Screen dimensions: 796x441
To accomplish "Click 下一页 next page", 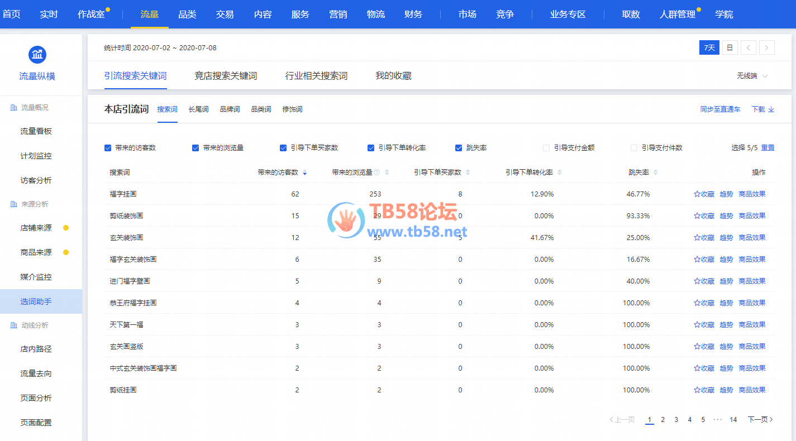I will click(x=760, y=420).
